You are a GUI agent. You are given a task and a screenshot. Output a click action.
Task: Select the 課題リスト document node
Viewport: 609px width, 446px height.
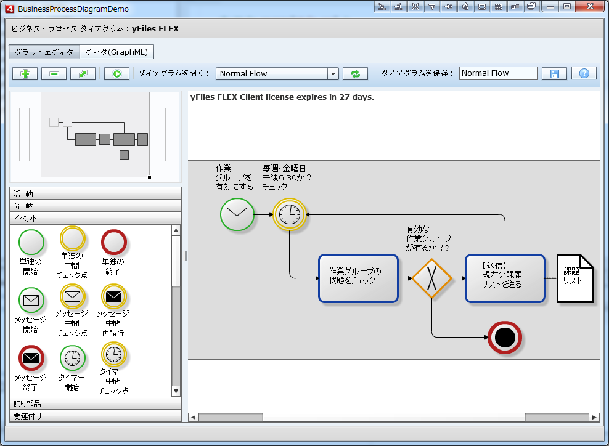click(x=575, y=278)
